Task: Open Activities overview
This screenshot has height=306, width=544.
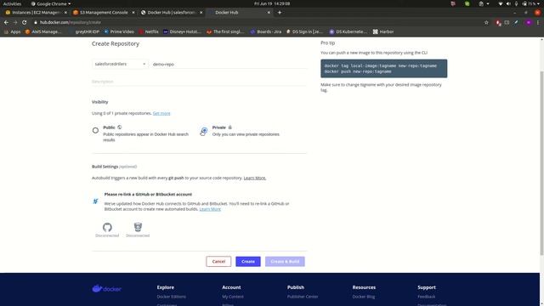Action: (12, 3)
